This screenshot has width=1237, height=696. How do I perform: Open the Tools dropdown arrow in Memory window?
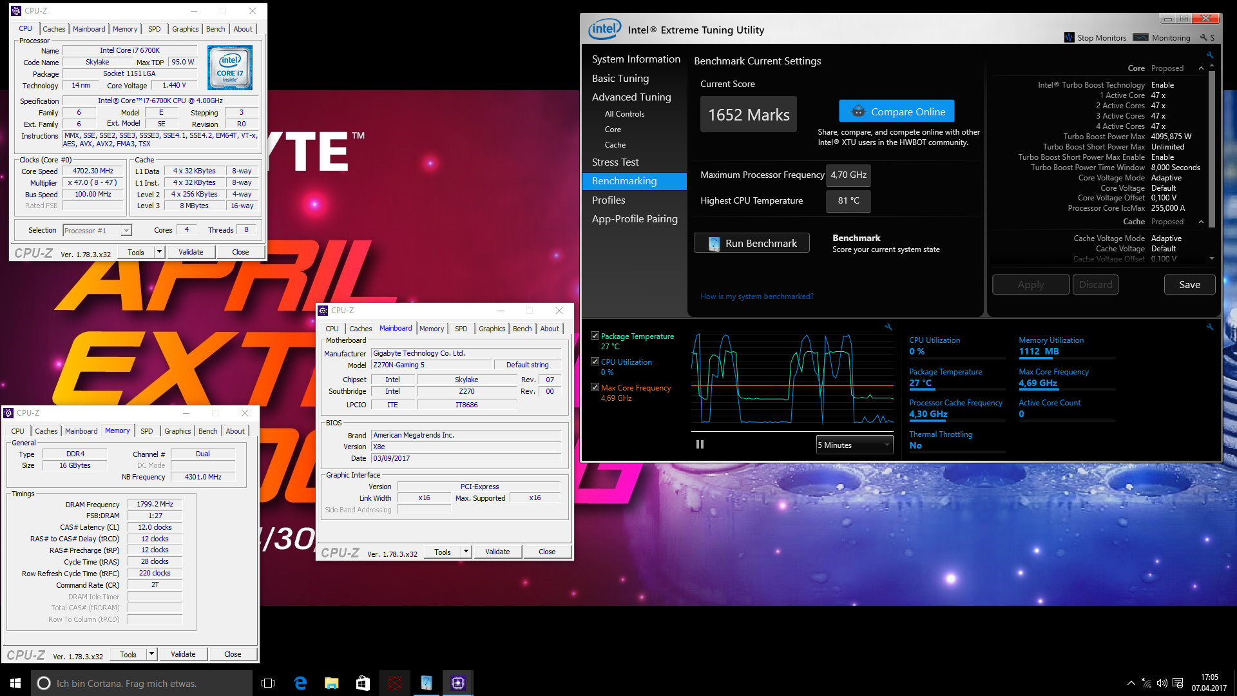pos(151,654)
